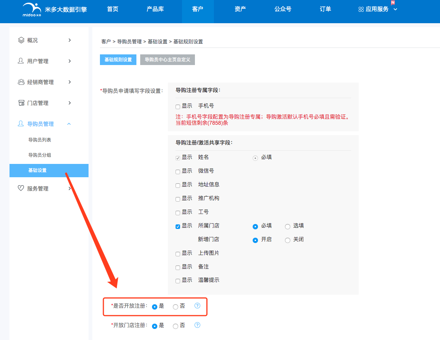Select 选填 radio for 所属门店

[287, 226]
